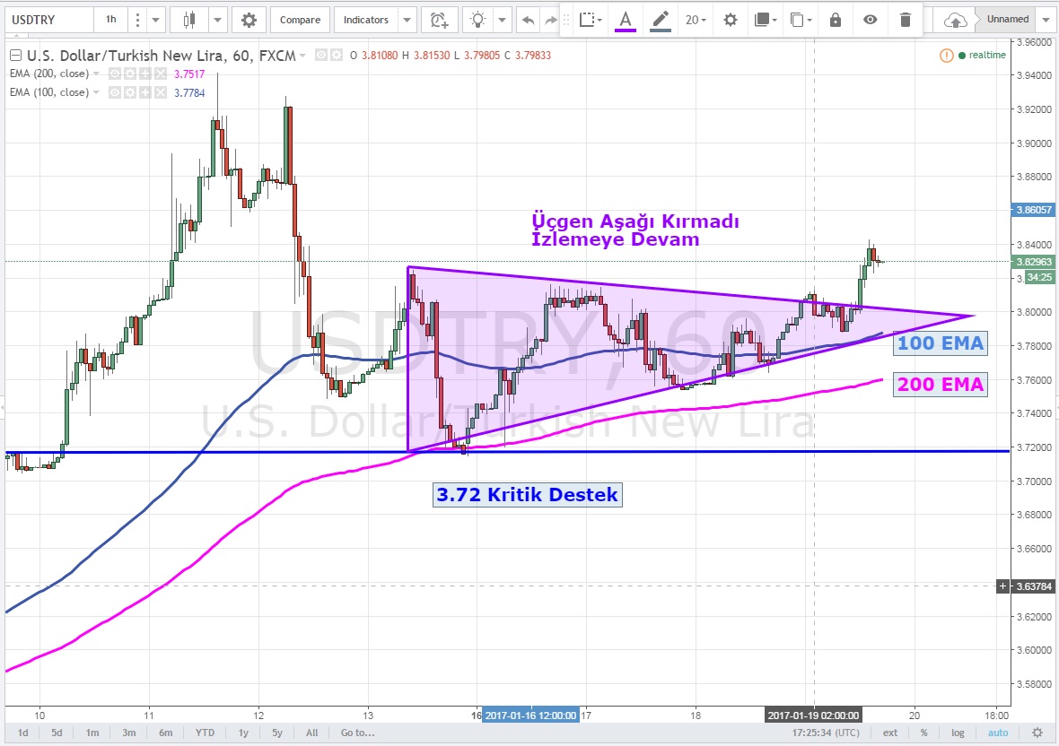Screen dimensions: 1059x746
Task: Open the font size 20 dropdown
Action: [x=696, y=20]
